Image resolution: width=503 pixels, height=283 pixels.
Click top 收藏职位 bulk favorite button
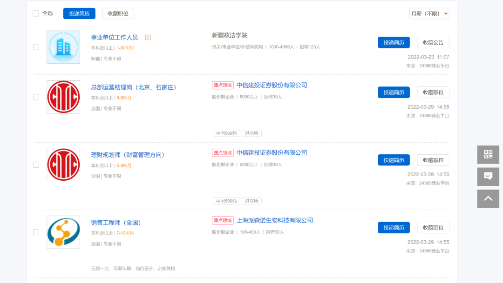[x=118, y=13]
